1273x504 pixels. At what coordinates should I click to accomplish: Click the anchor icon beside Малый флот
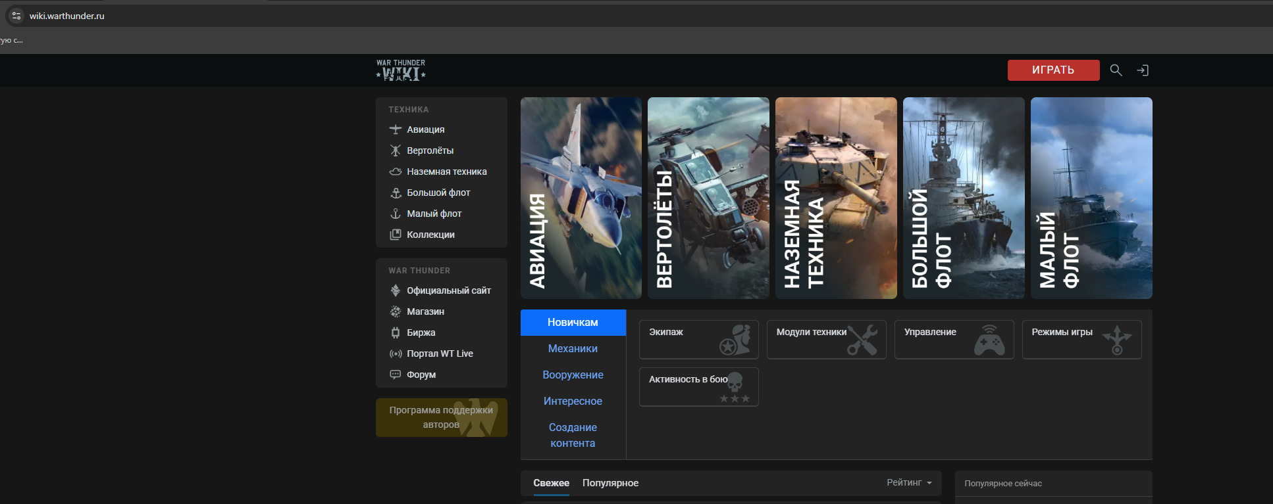[x=396, y=214]
